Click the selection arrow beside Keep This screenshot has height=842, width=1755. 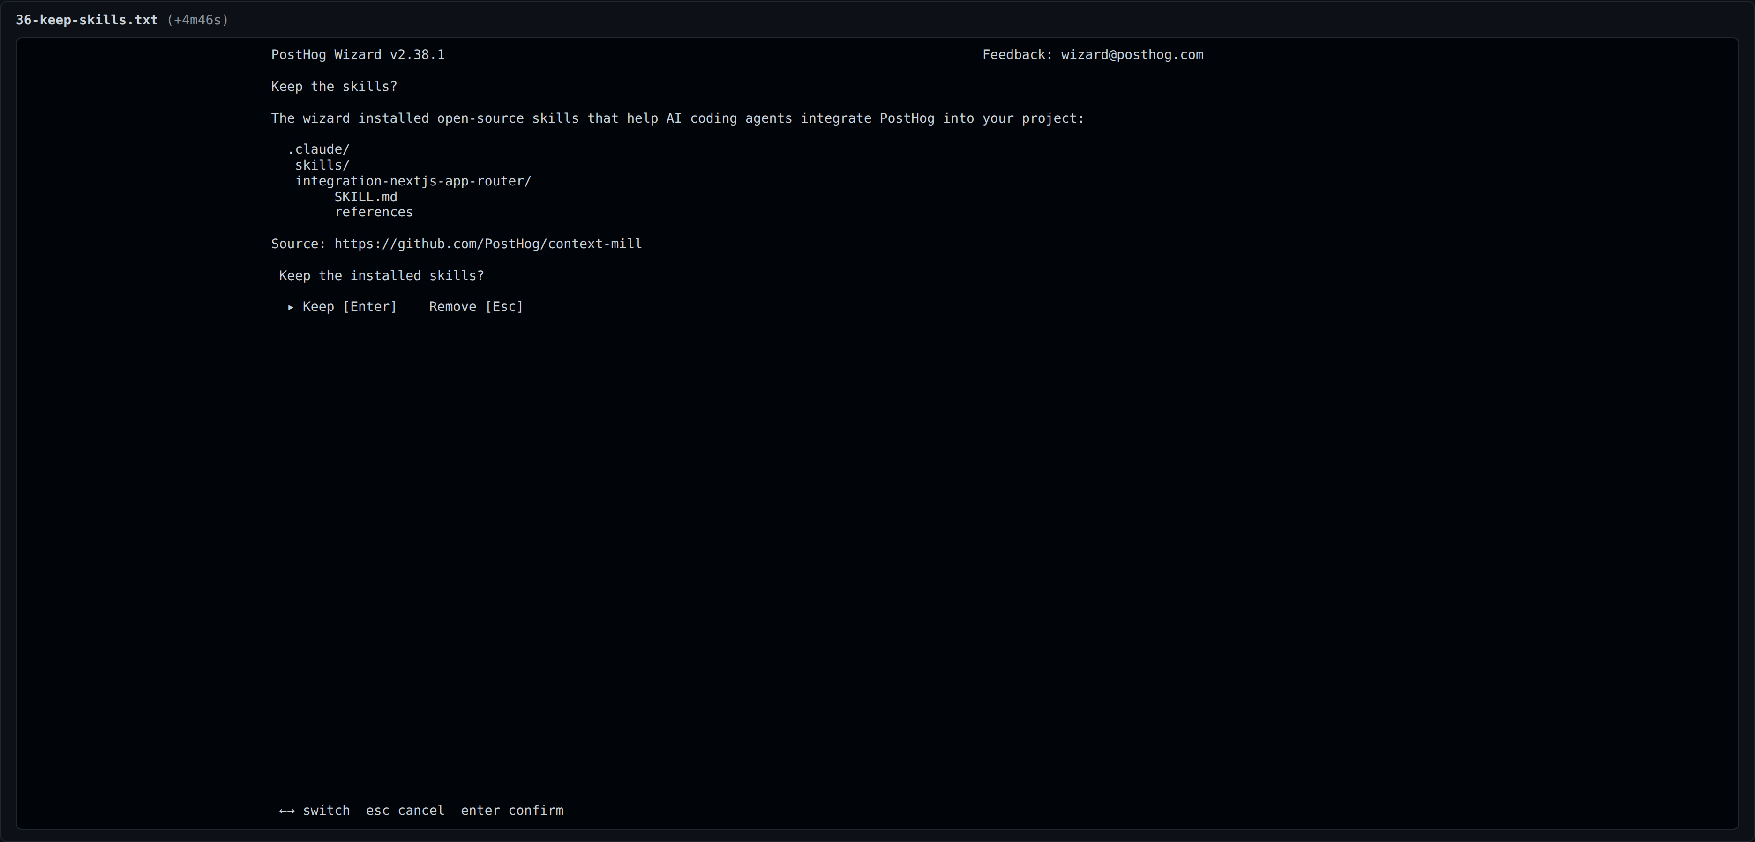[291, 307]
